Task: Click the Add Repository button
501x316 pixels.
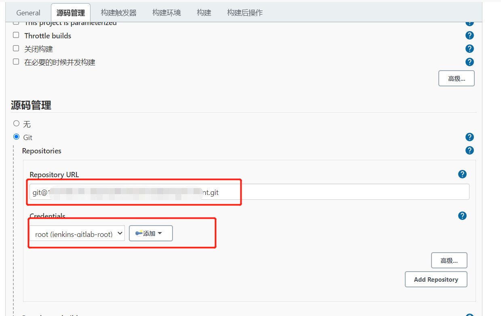Action: point(436,279)
